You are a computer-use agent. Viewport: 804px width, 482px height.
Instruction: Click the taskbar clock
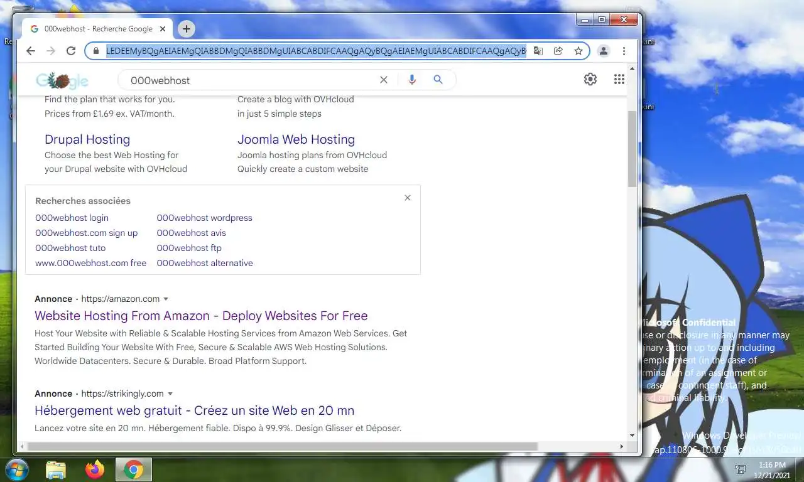pos(773,470)
